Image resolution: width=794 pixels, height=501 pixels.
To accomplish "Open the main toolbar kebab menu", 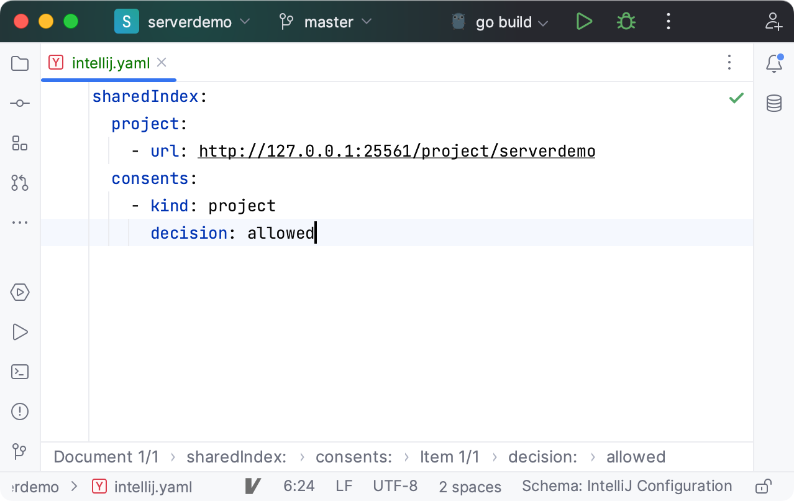I will pos(668,21).
